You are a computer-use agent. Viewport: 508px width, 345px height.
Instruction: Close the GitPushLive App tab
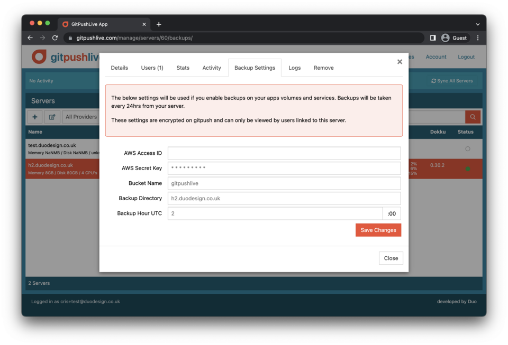pyautogui.click(x=144, y=24)
